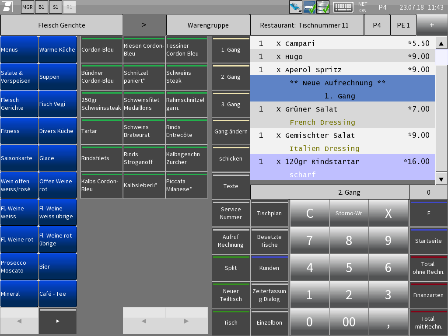Image resolution: width=448 pixels, height=336 pixels.
Task: Toggle the NET ON network status
Action: tap(363, 7)
